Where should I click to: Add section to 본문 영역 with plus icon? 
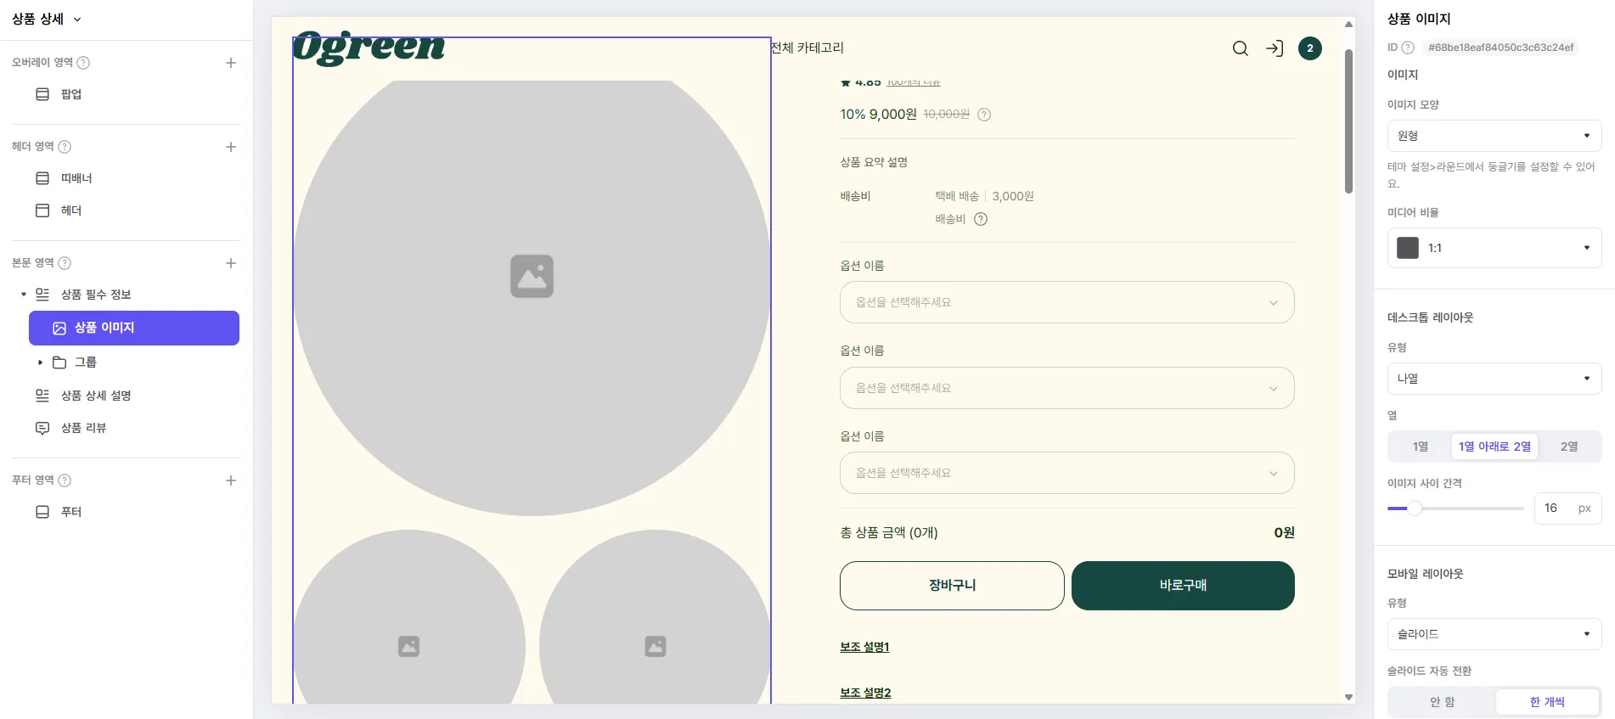pyautogui.click(x=231, y=263)
